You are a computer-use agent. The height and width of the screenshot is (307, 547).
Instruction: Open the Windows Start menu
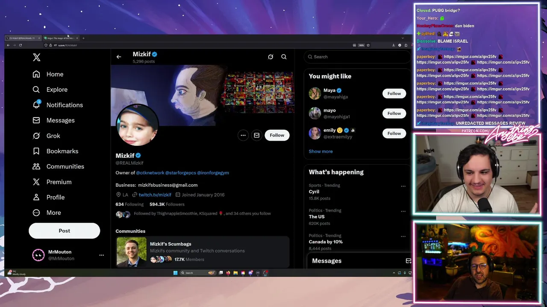tap(175, 273)
